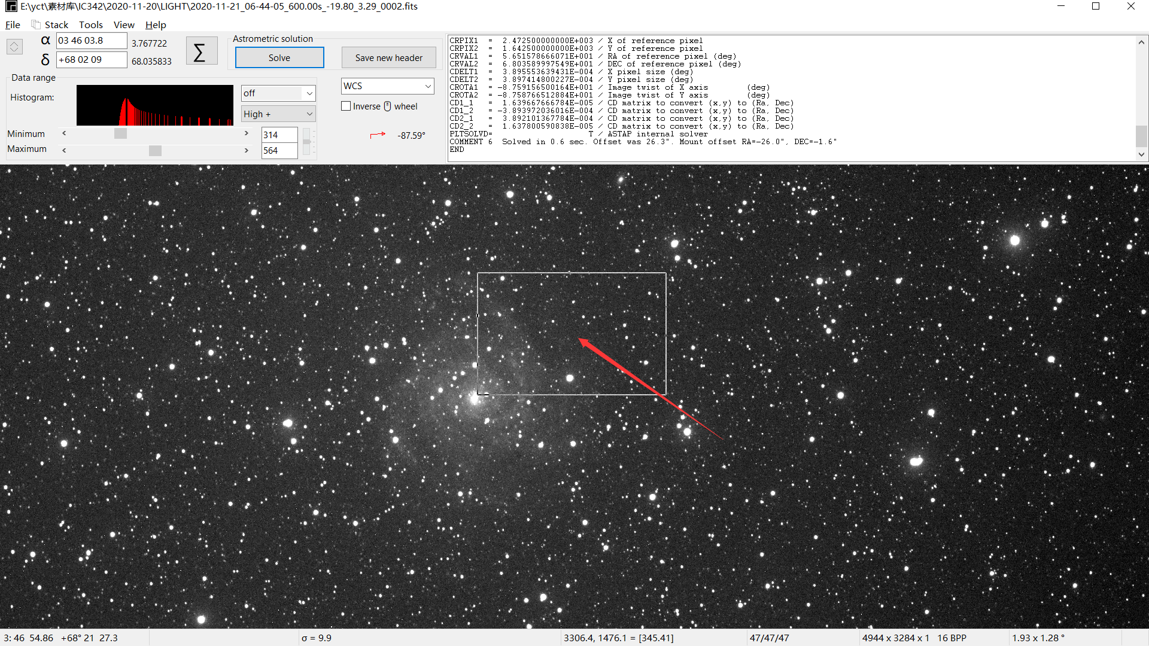Open the File menu
This screenshot has width=1149, height=646.
13,25
